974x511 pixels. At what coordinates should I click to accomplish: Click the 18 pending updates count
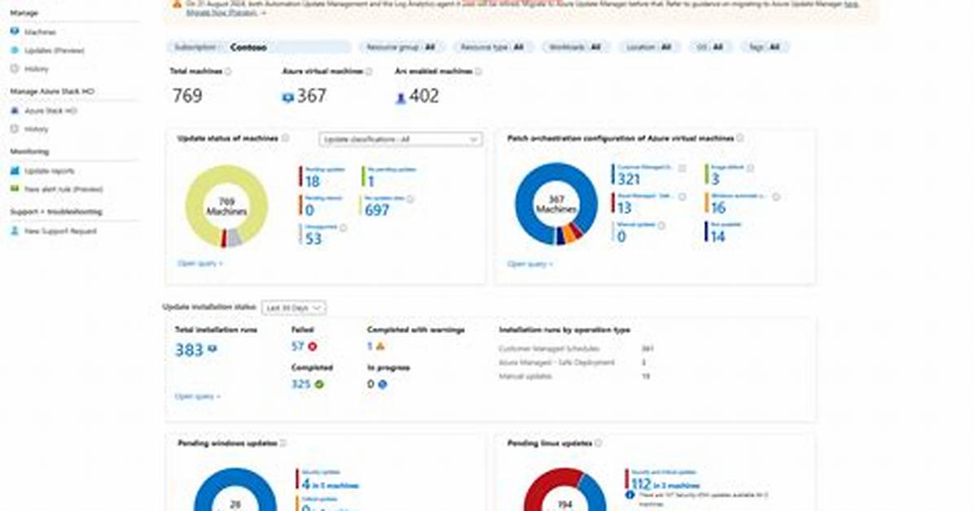coord(313,181)
